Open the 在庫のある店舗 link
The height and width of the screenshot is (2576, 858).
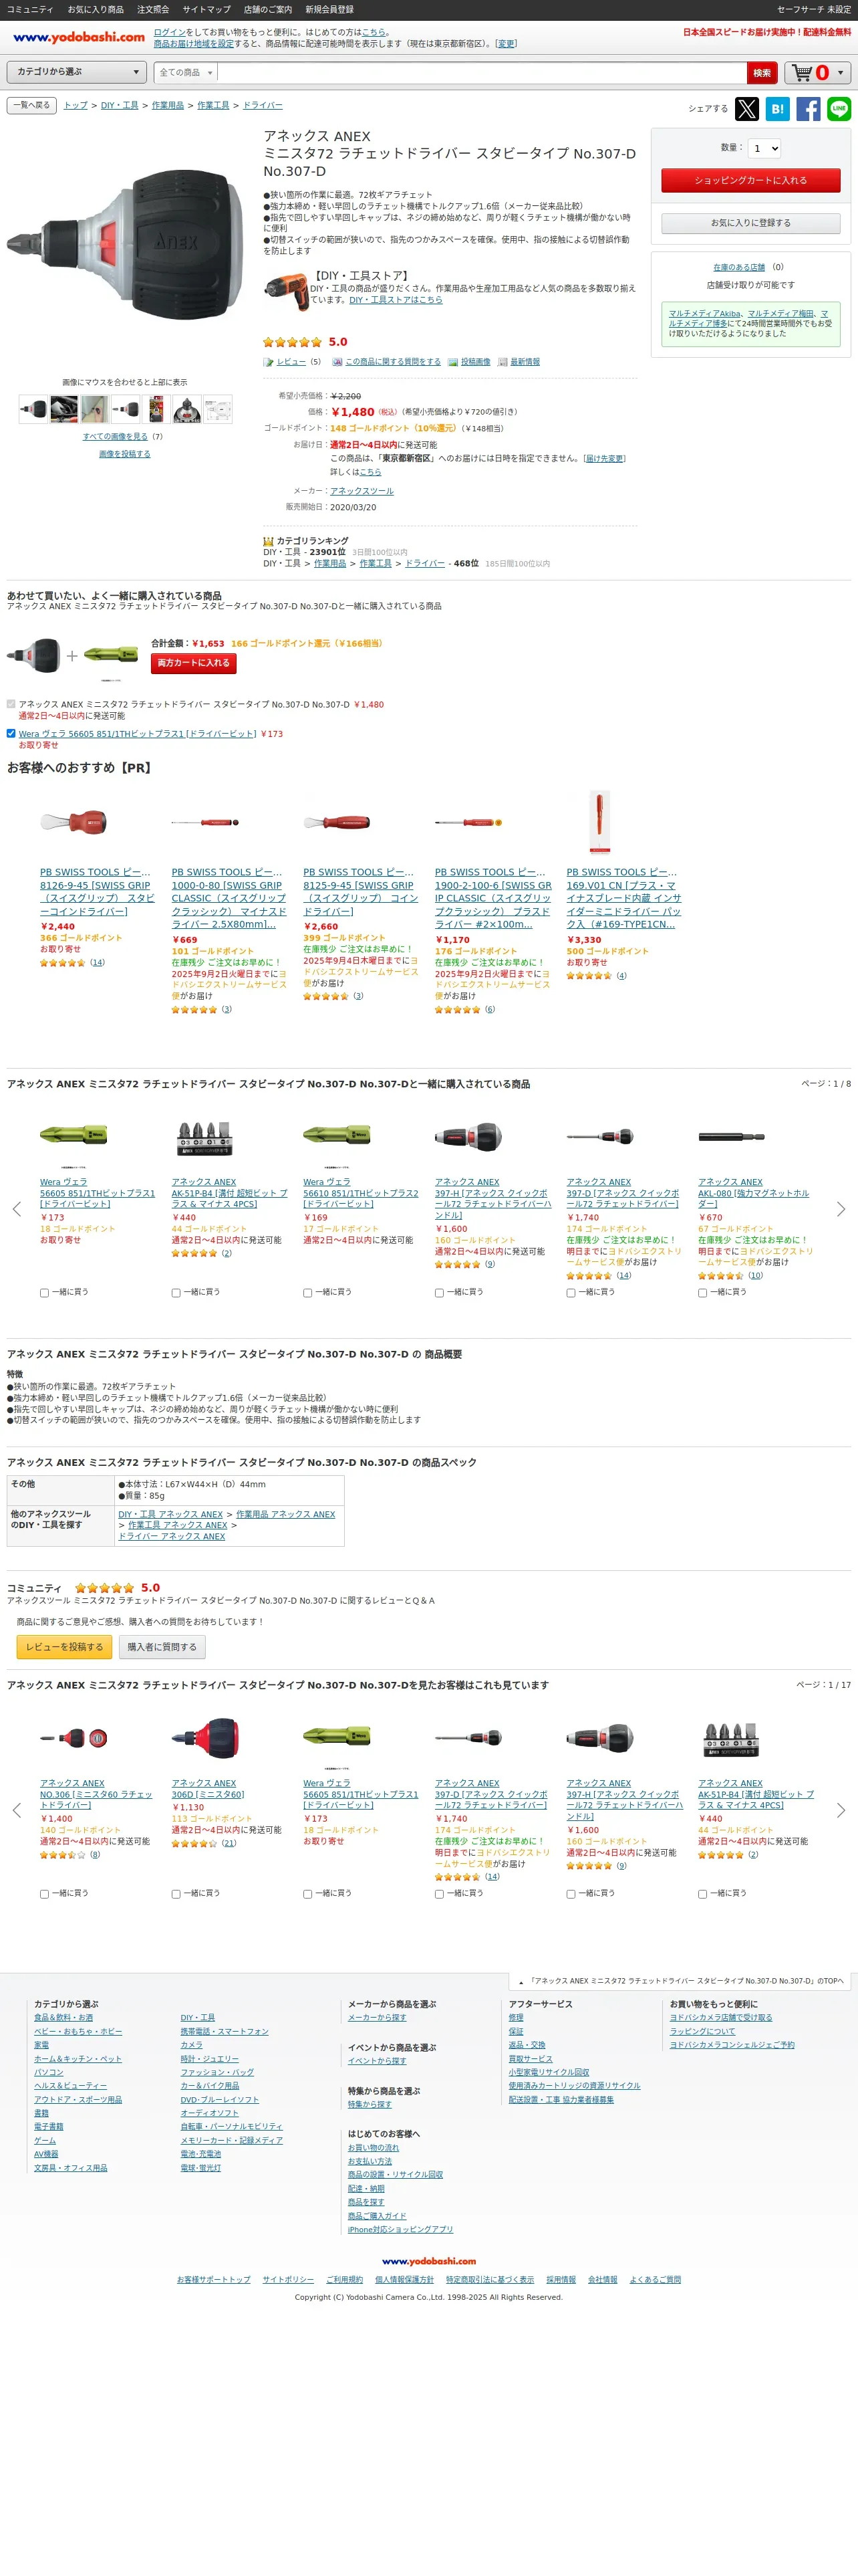point(739,267)
